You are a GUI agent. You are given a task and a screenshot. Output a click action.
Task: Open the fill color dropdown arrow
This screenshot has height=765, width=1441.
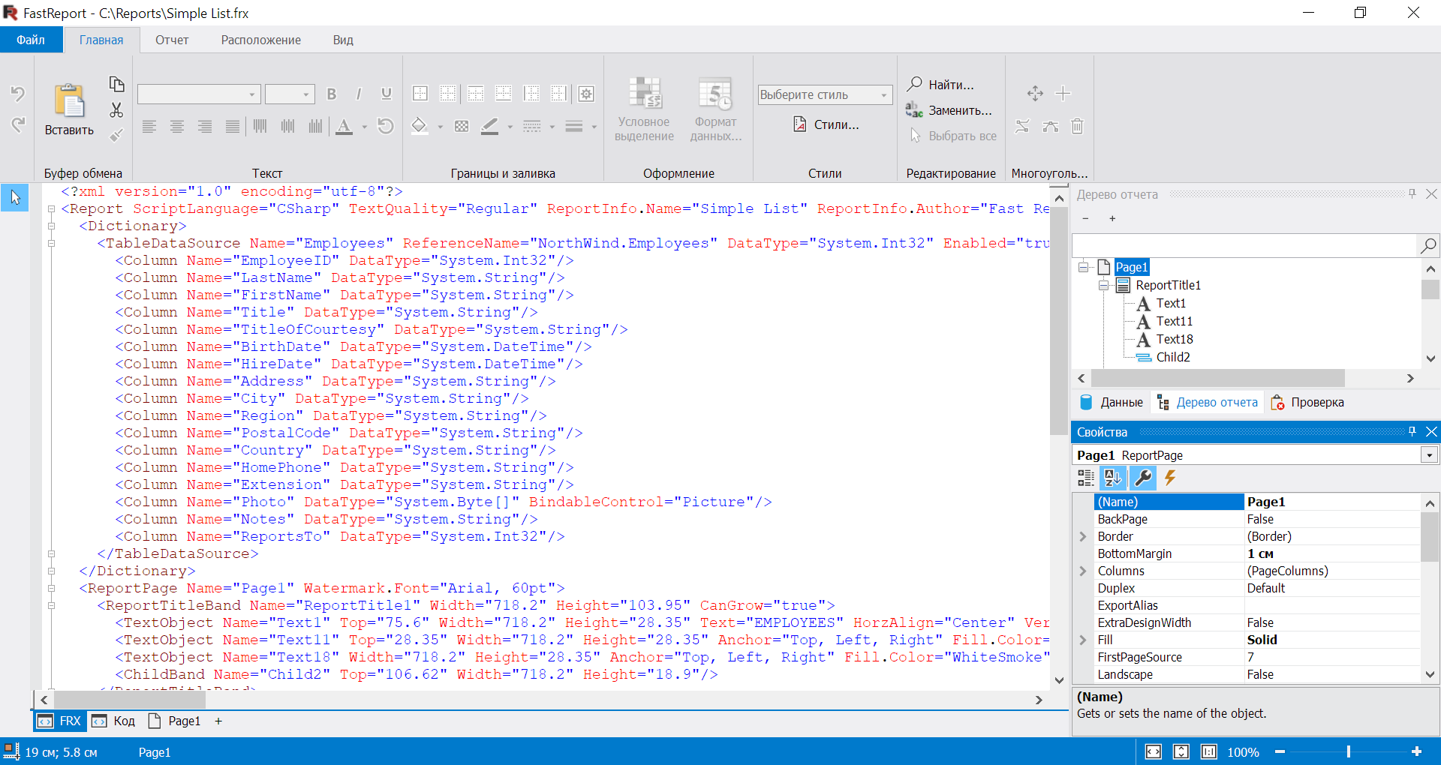[x=441, y=127]
